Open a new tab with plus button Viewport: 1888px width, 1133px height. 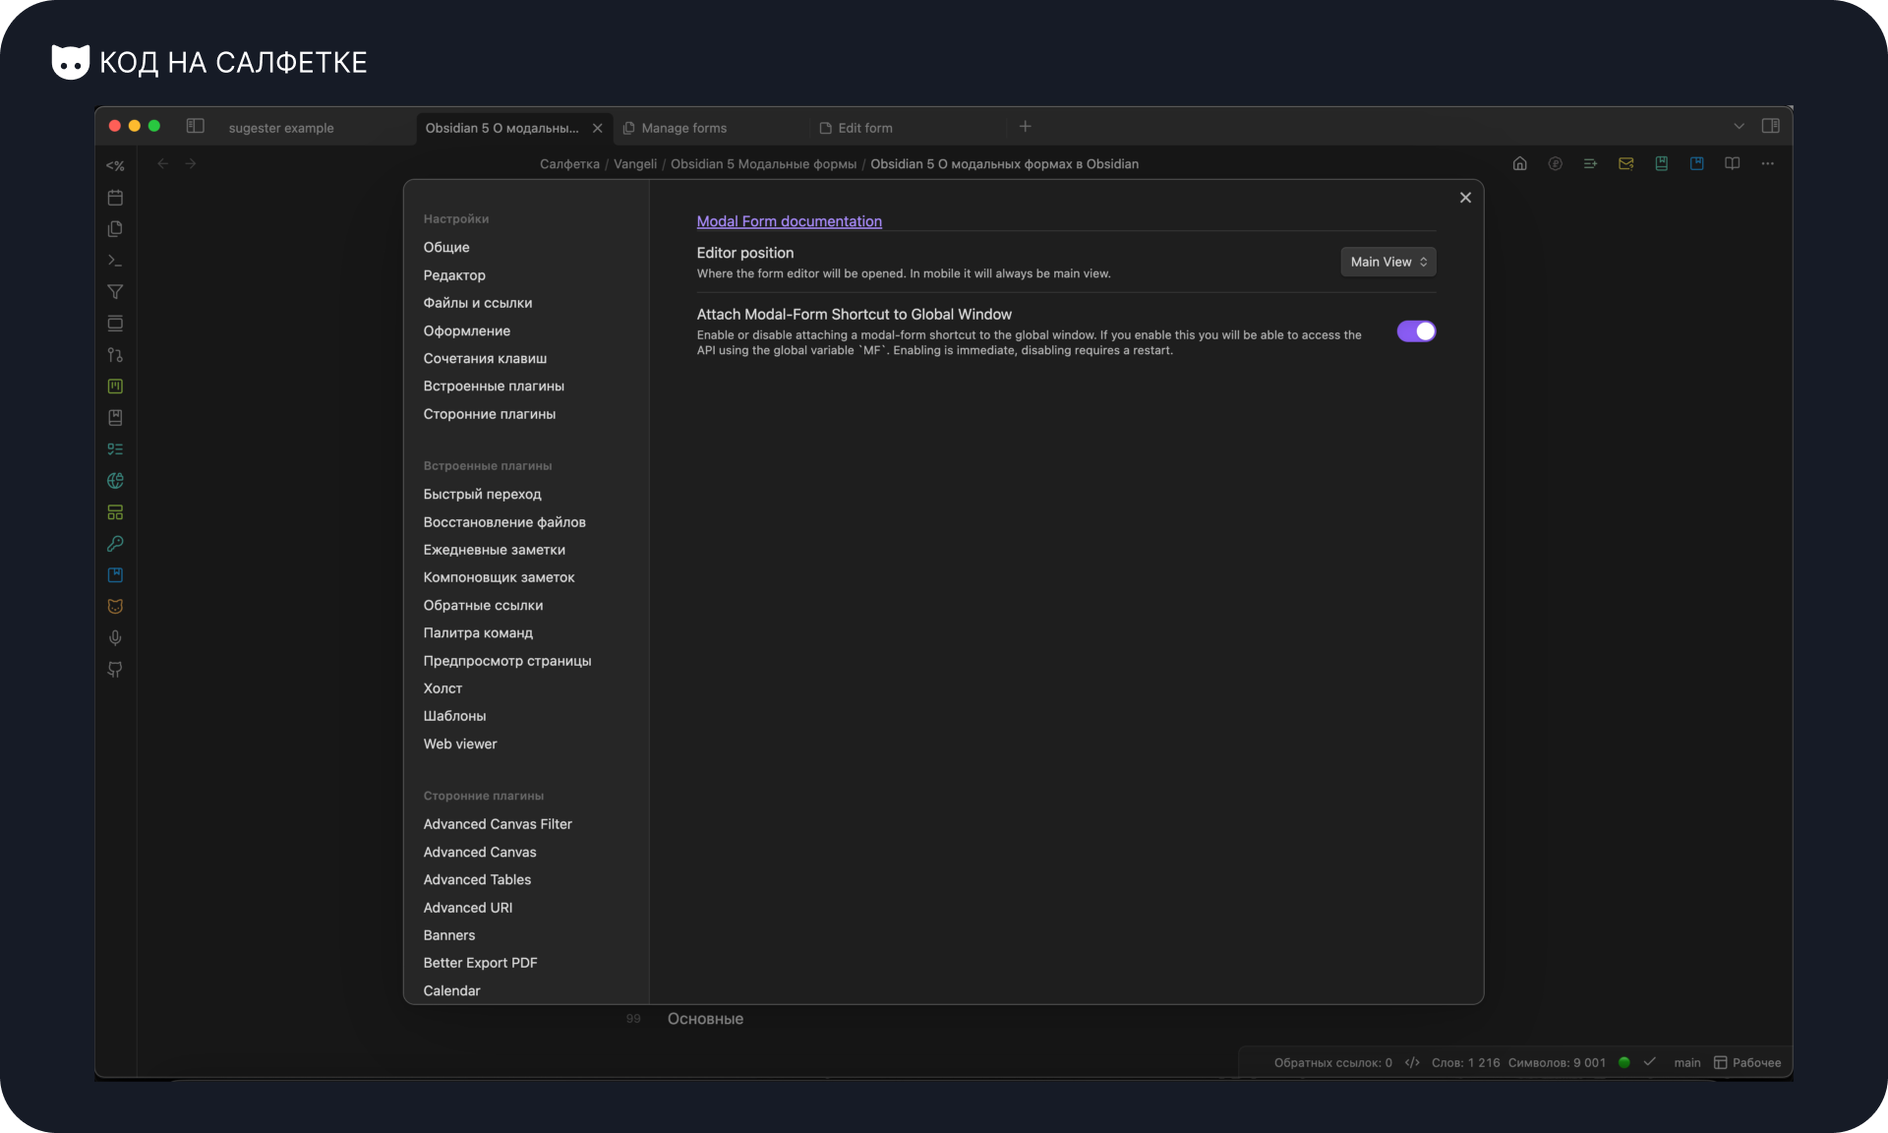tap(1025, 126)
